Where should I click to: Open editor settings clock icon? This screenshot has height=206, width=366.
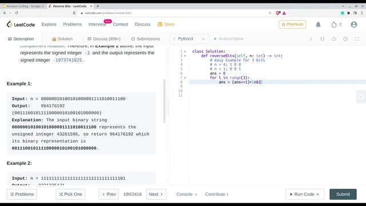tap(345, 39)
